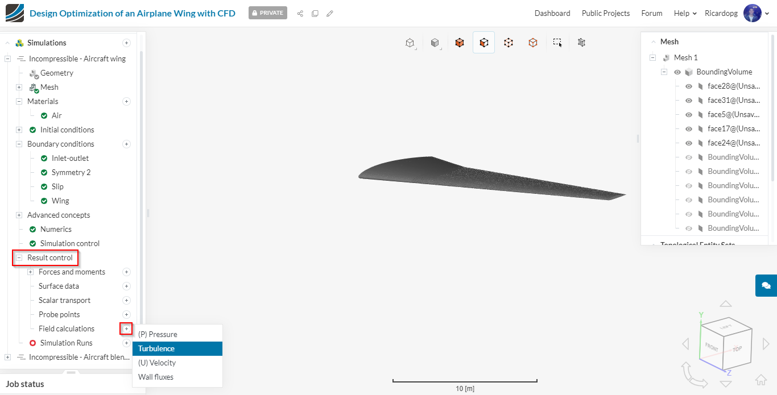
Task: Add a boundary condition with the plus icon
Action: (x=126, y=144)
